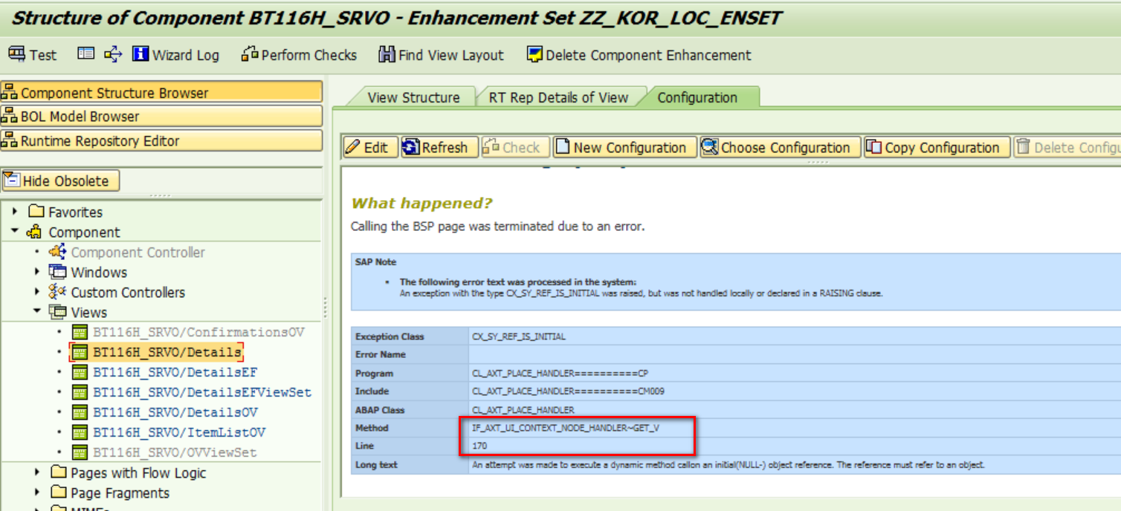Click the view icon beside BT116H_SRVO/DetailsEF
The width and height of the screenshot is (1121, 511).
pyautogui.click(x=80, y=372)
